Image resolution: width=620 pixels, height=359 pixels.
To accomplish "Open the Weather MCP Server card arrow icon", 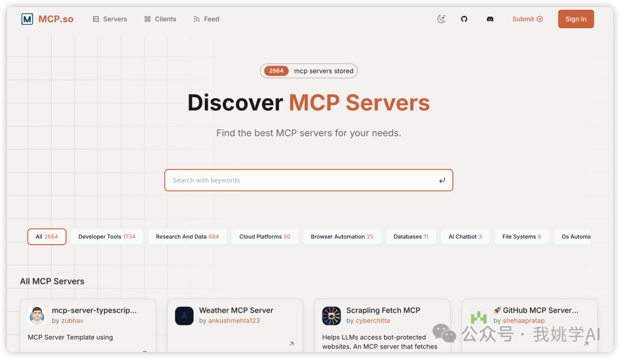I will (292, 343).
